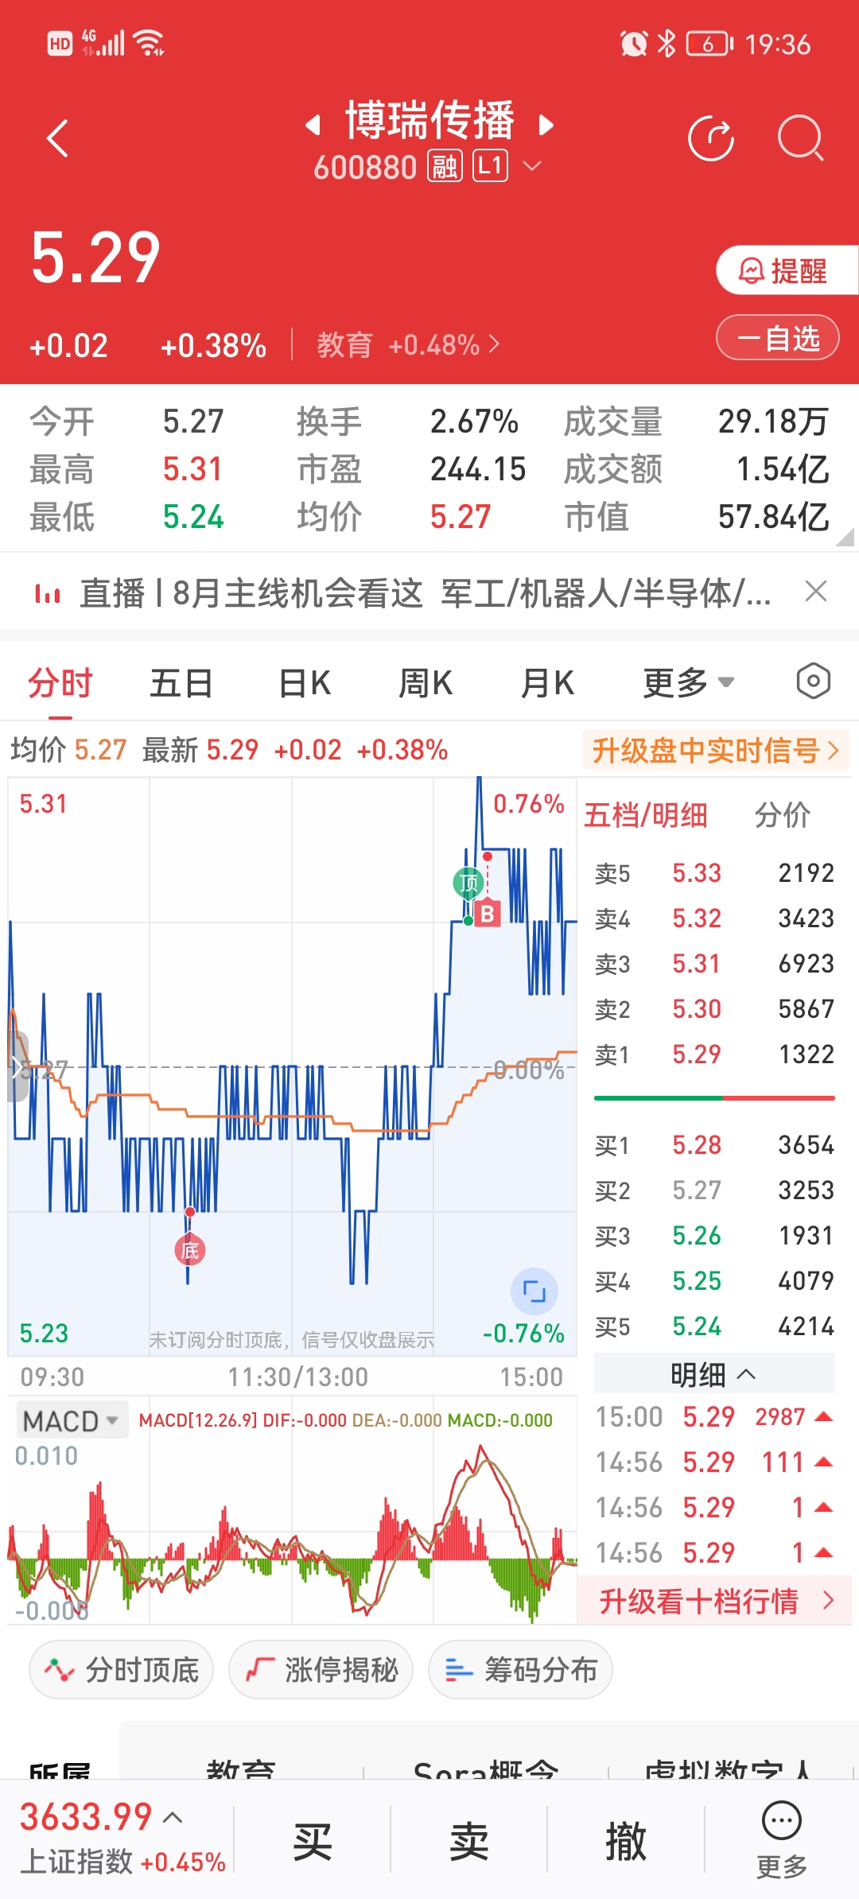This screenshot has height=1899, width=859.
Task: Select 卖5 5.33 order row
Action: click(714, 873)
